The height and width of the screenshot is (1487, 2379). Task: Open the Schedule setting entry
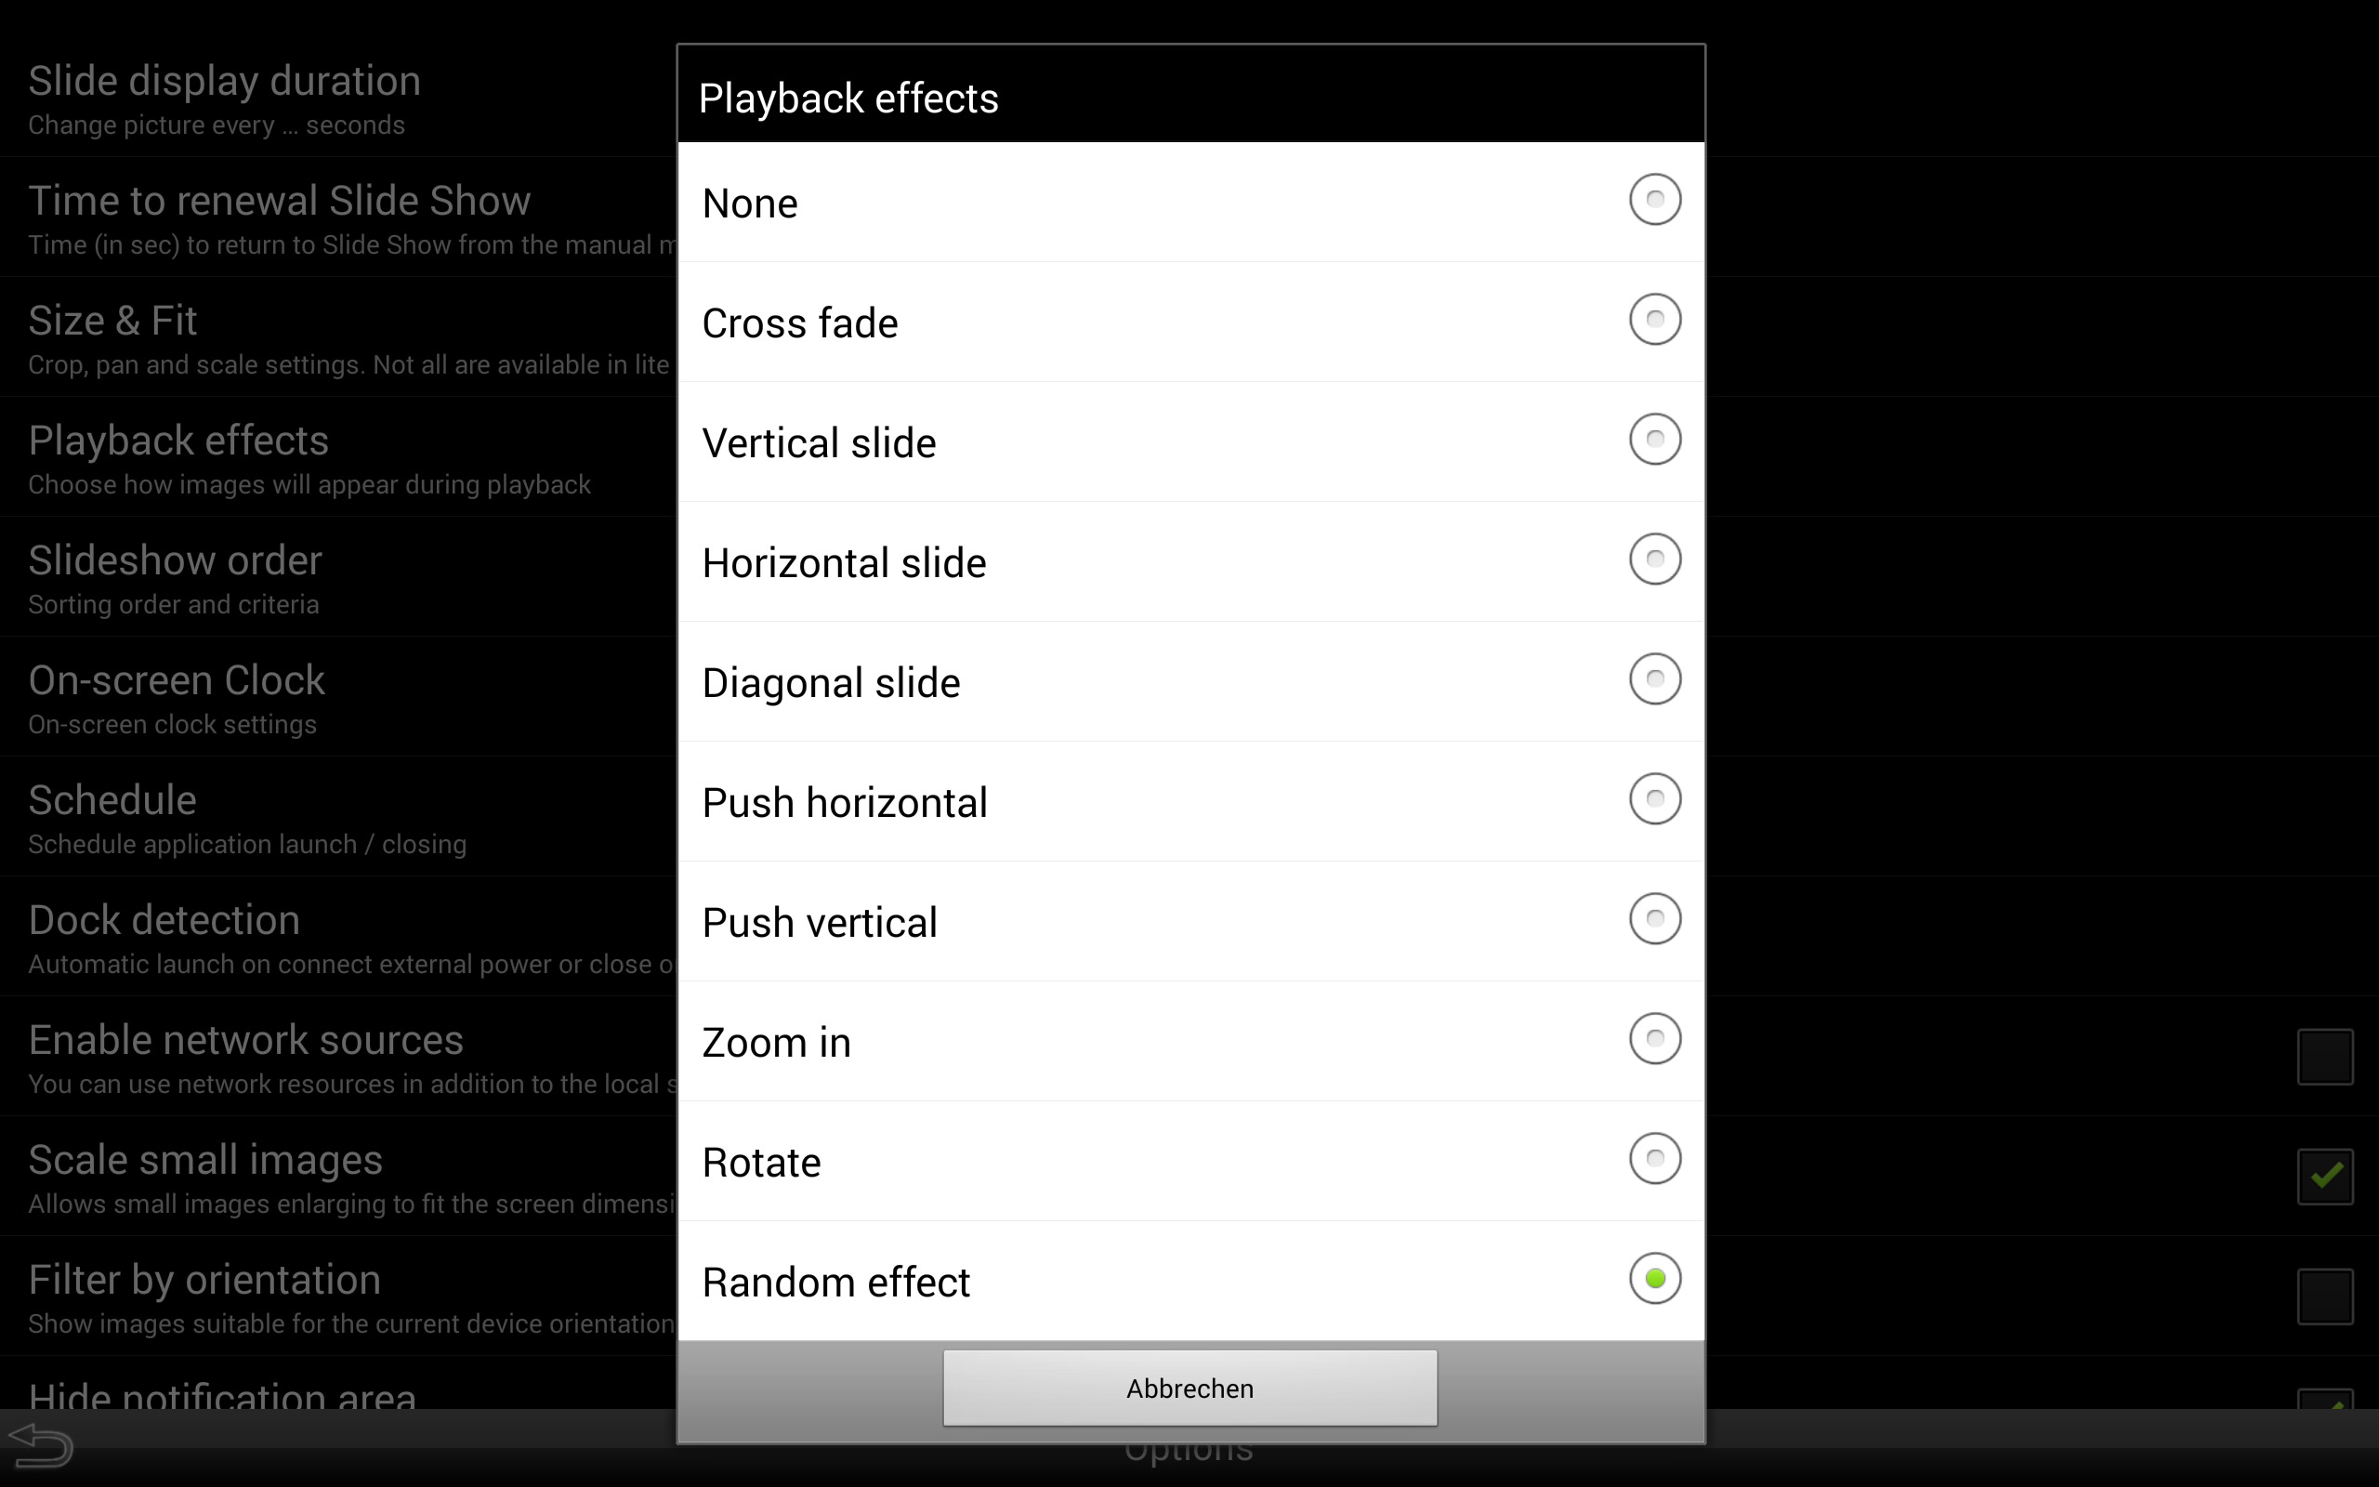click(338, 817)
